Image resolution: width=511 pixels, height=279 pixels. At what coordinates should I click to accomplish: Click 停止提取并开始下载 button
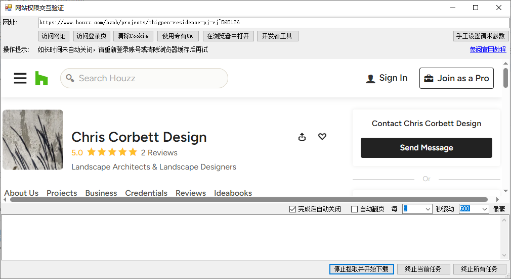(x=361, y=269)
